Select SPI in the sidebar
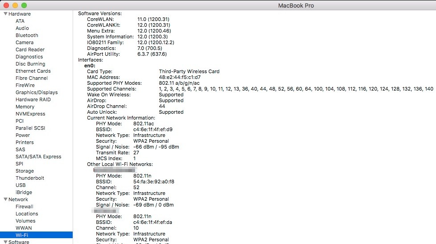This screenshot has width=436, height=244. coord(20,164)
